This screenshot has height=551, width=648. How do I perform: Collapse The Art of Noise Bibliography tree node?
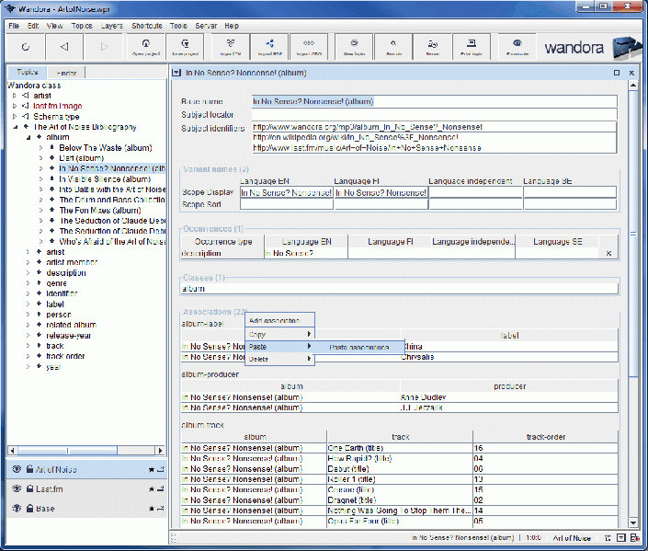pos(14,127)
